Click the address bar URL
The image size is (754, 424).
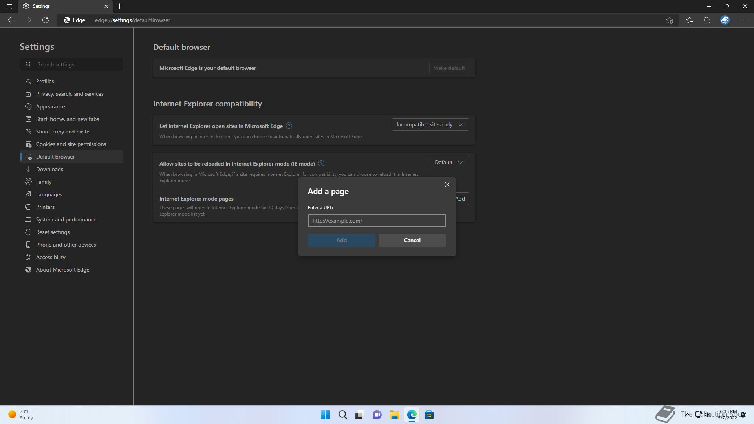click(133, 20)
